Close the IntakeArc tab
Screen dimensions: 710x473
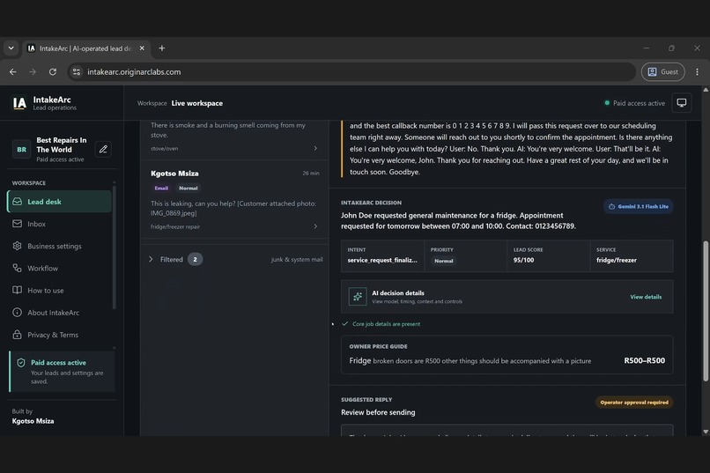pos(142,48)
